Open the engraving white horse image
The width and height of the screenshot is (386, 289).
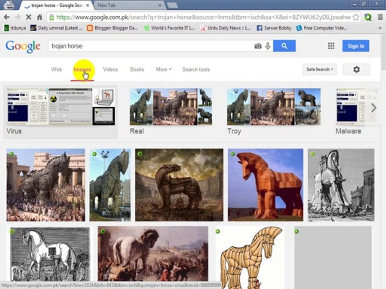(50, 254)
